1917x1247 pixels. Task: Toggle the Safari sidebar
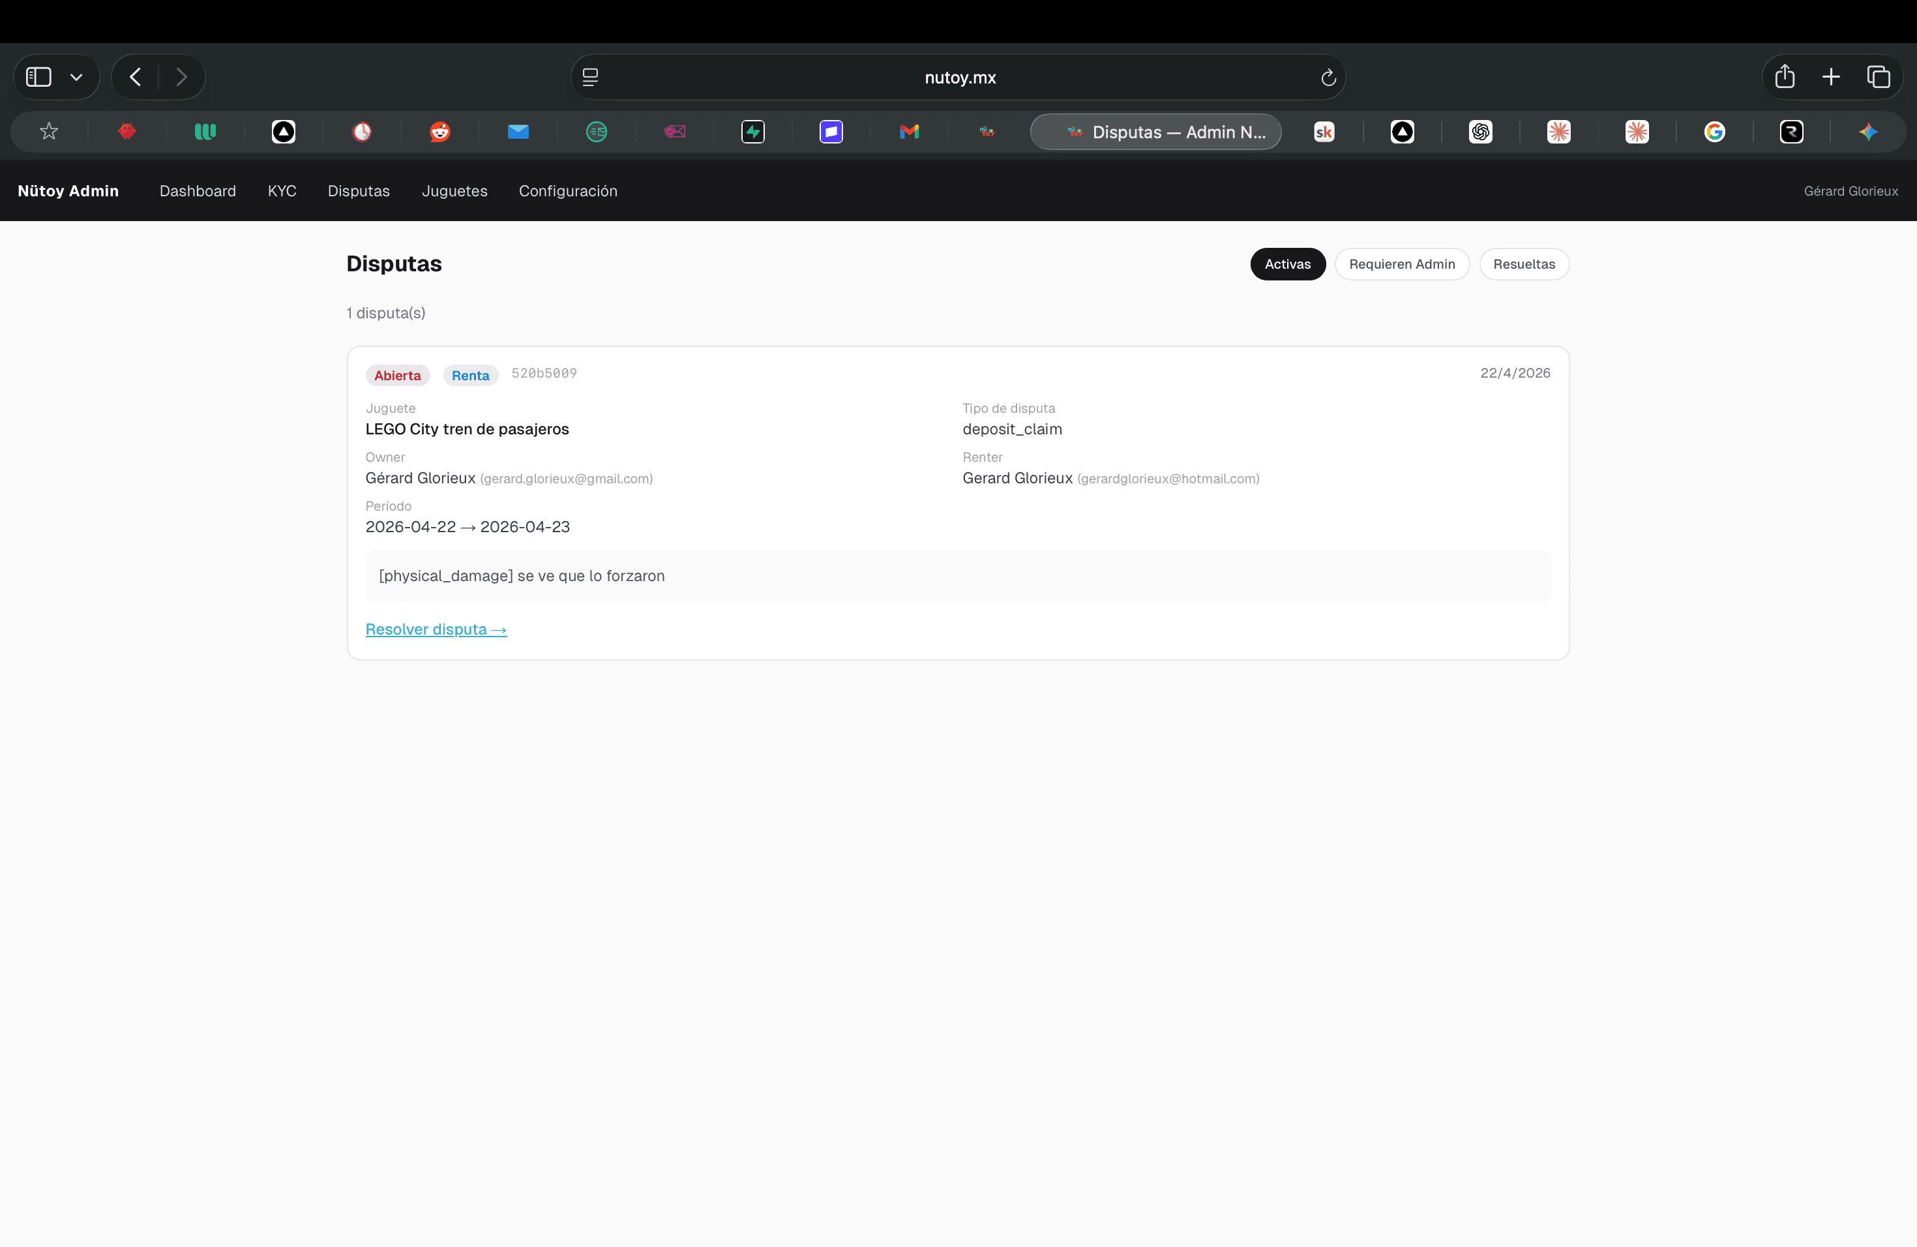38,76
